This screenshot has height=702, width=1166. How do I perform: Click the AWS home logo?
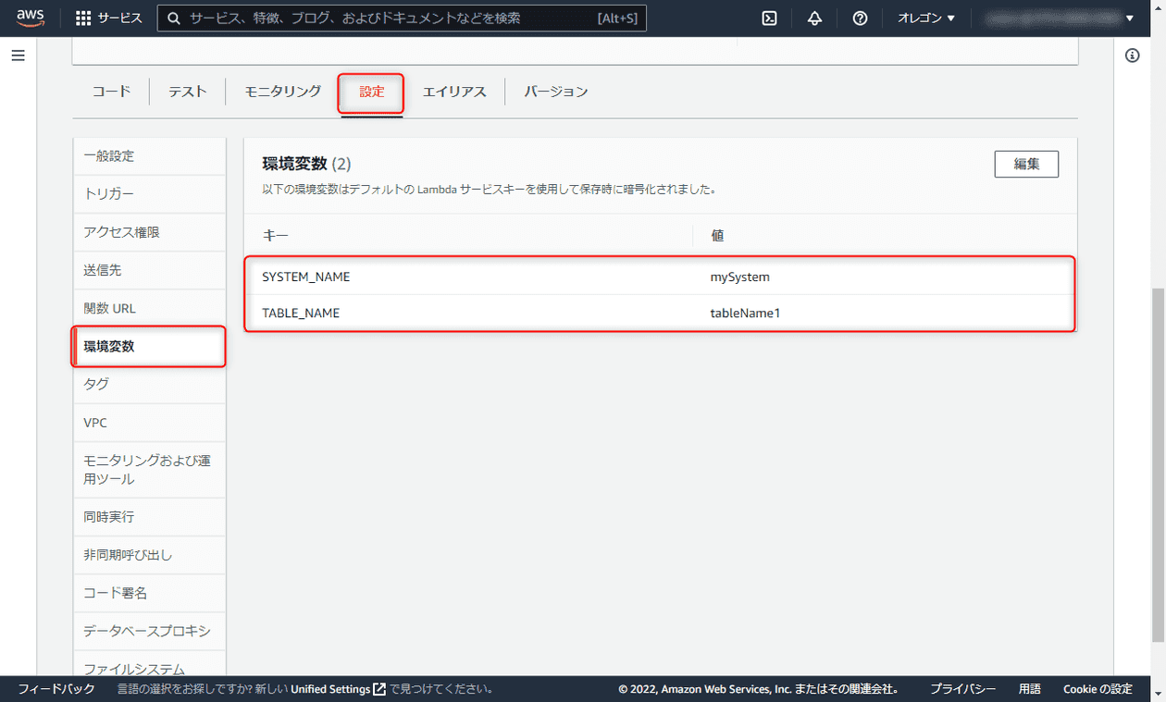(x=30, y=17)
